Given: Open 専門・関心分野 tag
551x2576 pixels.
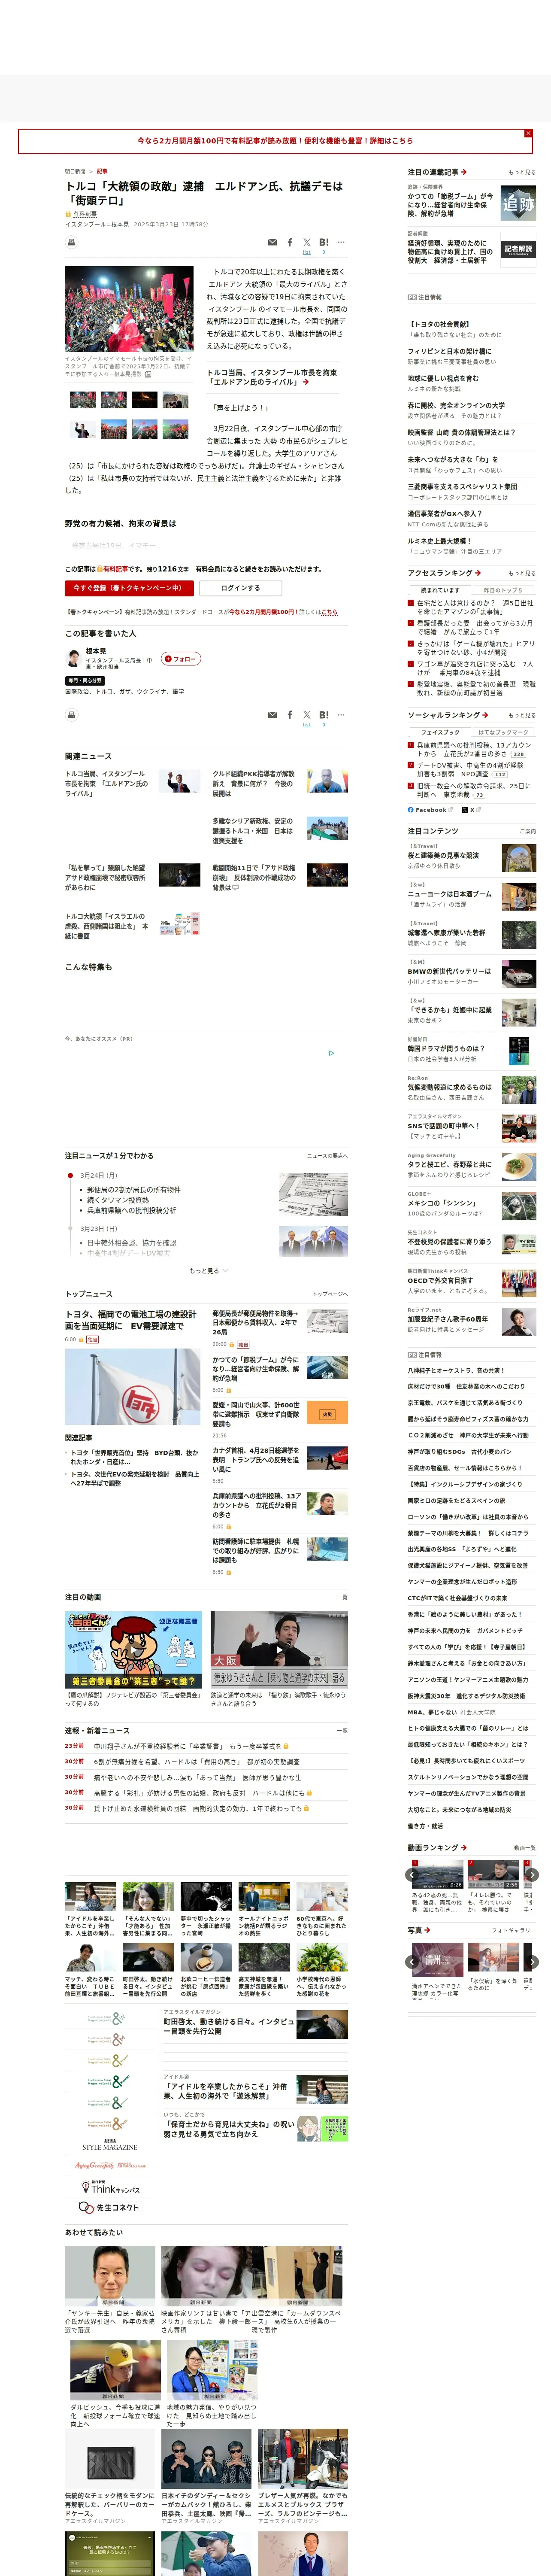Looking at the screenshot, I should coord(85,681).
